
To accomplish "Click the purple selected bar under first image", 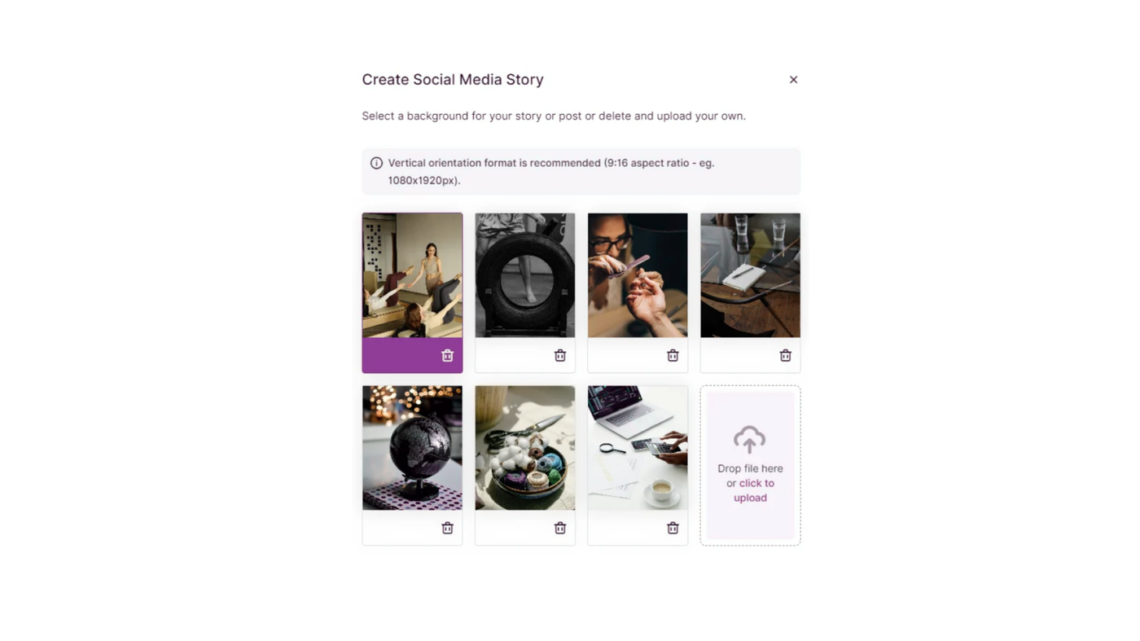I will click(412, 355).
